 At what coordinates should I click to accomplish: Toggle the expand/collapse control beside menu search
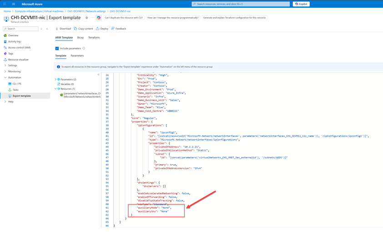pos(41,29)
